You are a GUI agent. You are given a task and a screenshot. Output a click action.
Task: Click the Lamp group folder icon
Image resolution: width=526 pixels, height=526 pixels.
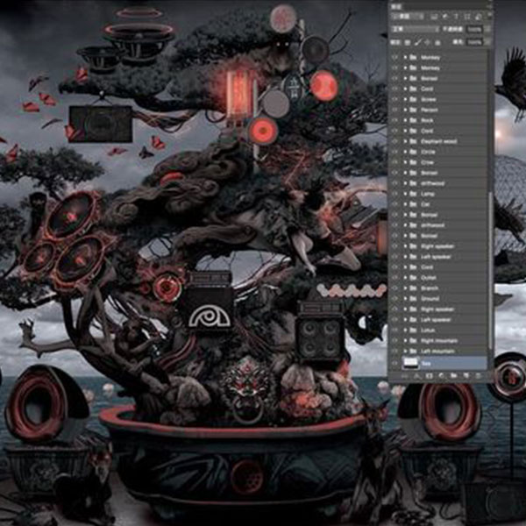(413, 194)
